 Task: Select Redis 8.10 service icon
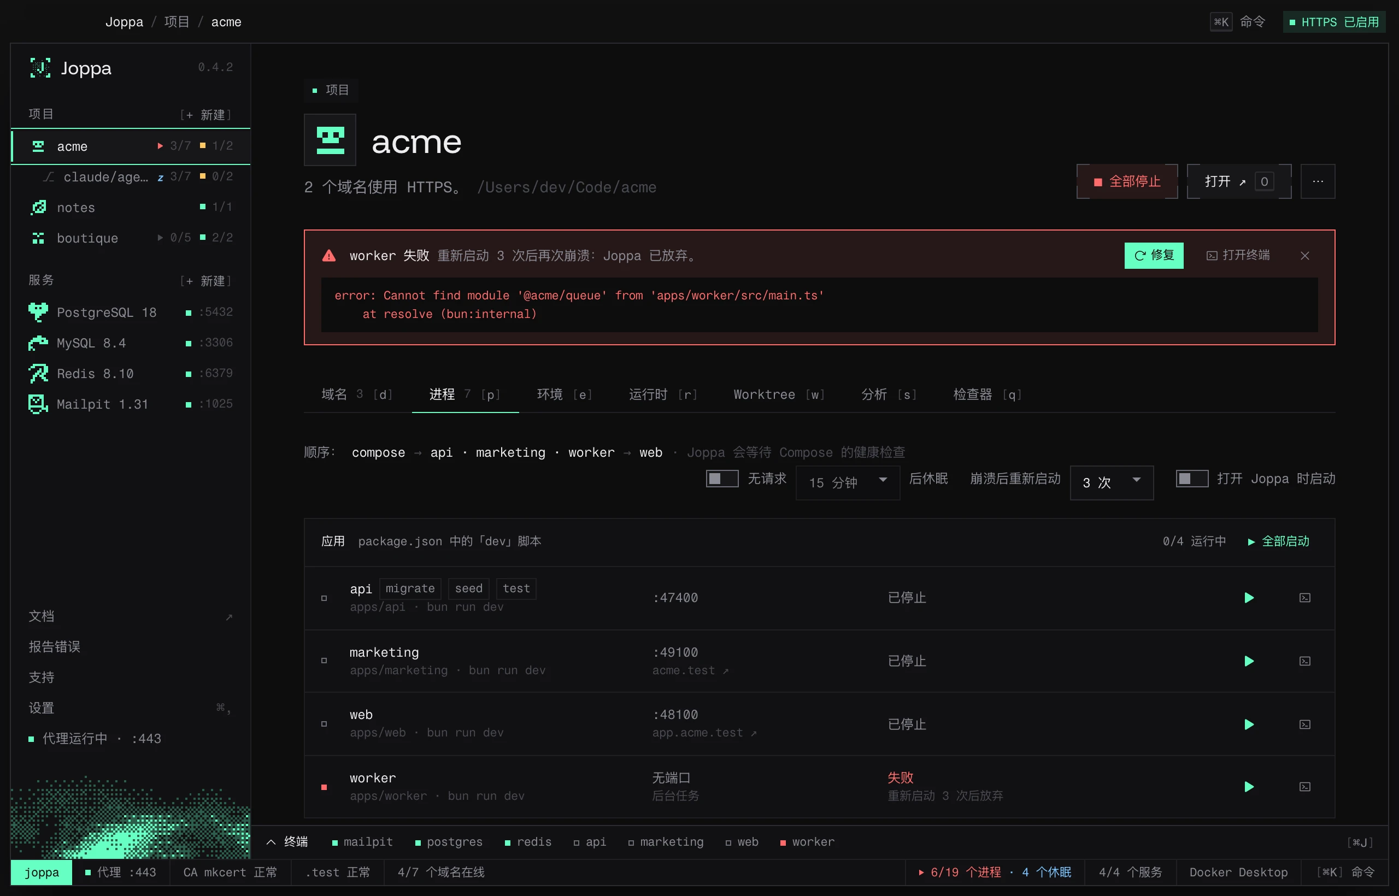pos(38,374)
